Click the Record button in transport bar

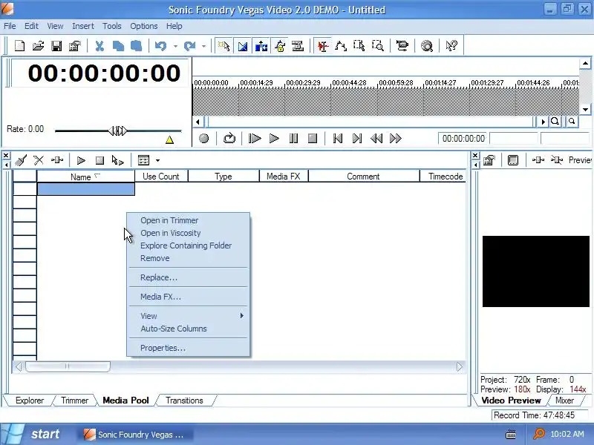(x=203, y=139)
